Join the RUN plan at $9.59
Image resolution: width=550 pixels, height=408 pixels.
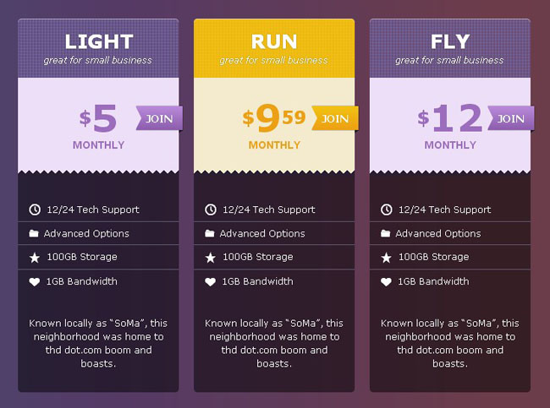point(335,118)
